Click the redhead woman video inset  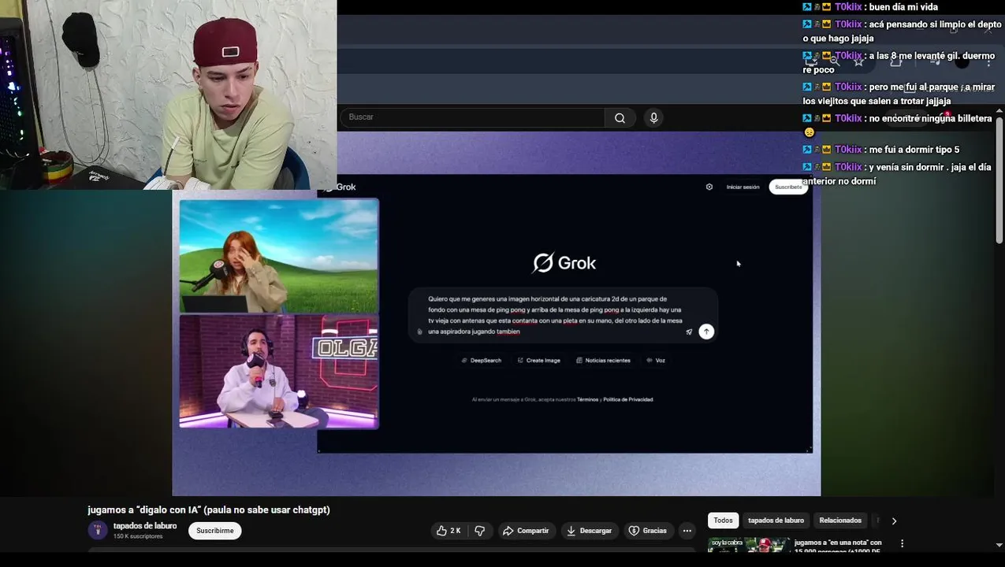[279, 257]
